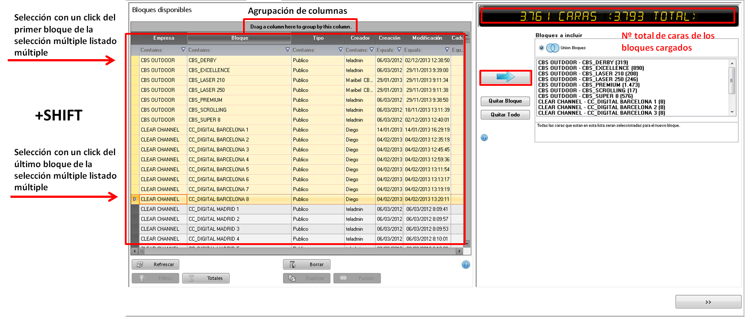Image resolution: width=745 pixels, height=317 pixels.
Task: Sort by the Modificación column header
Action: [426, 38]
